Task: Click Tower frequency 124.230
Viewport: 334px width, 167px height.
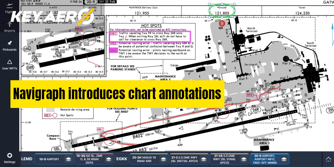Action: (x=302, y=13)
